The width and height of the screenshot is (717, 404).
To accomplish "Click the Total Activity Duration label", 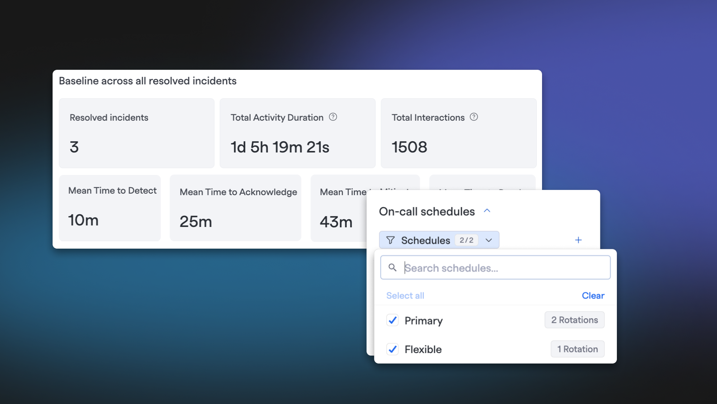I will pos(277,118).
